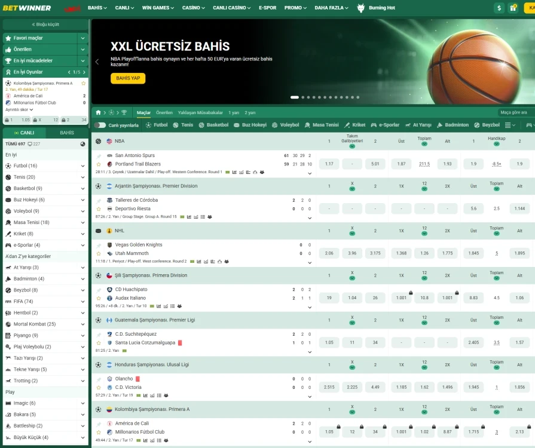Bet 4.49 on C.D. Victoria
This screenshot has height=448, width=535.
pos(375,387)
